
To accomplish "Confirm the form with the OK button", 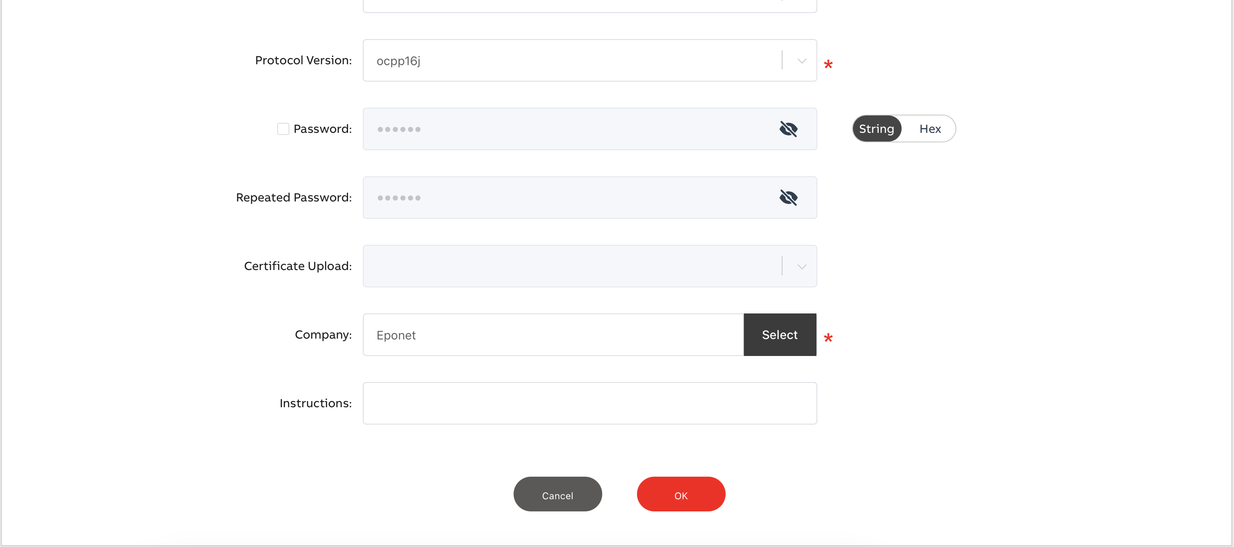I will [x=680, y=494].
